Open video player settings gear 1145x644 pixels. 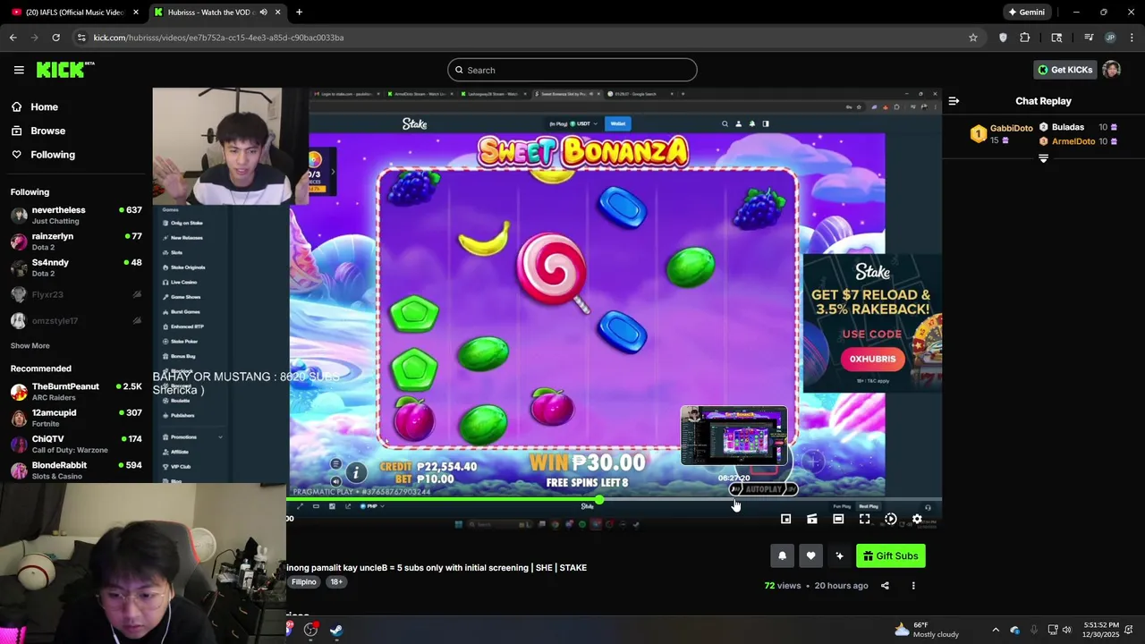click(917, 519)
